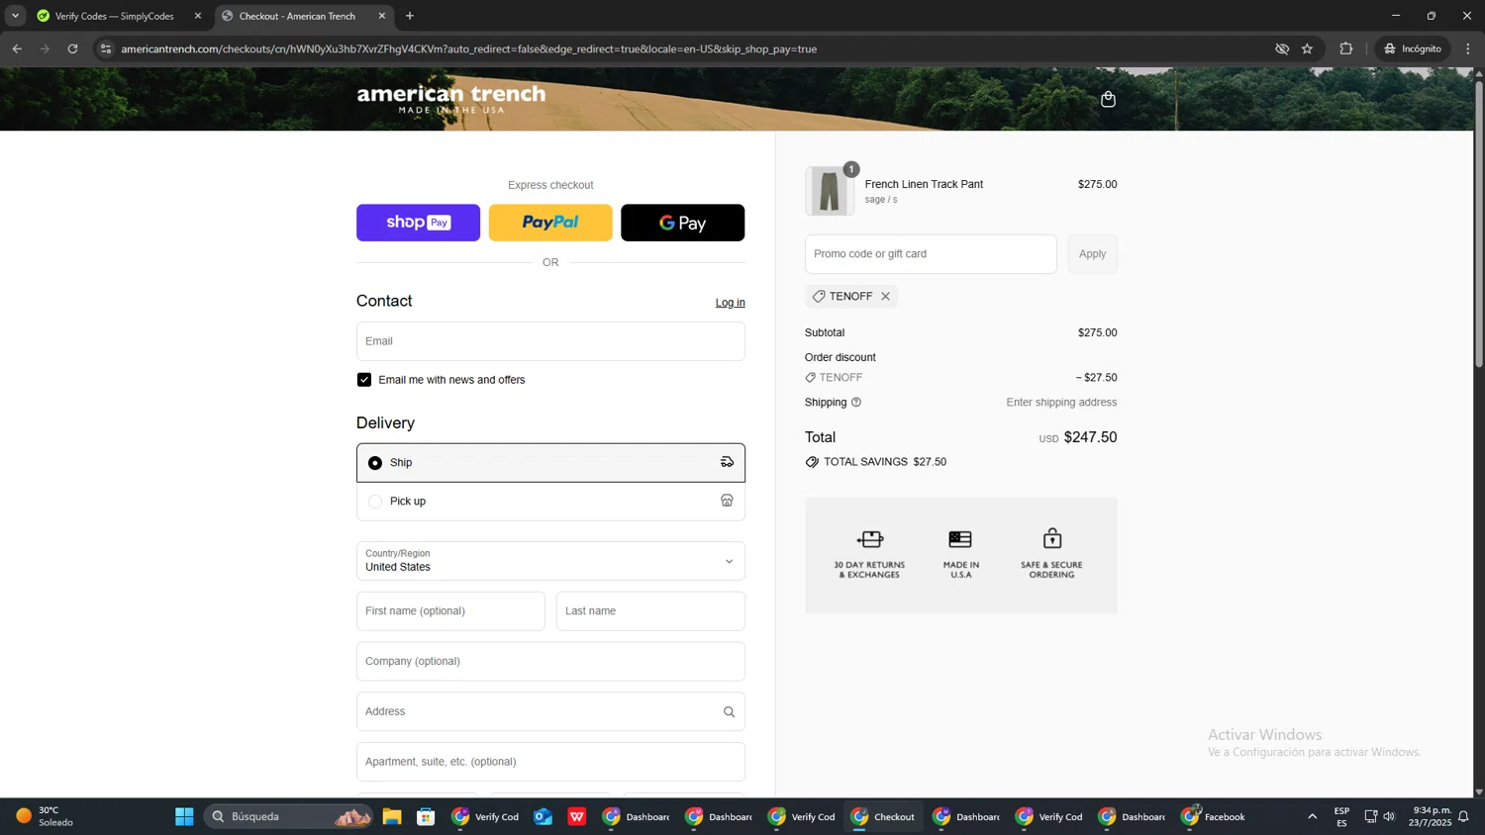Select the Ship delivery option

click(x=550, y=463)
